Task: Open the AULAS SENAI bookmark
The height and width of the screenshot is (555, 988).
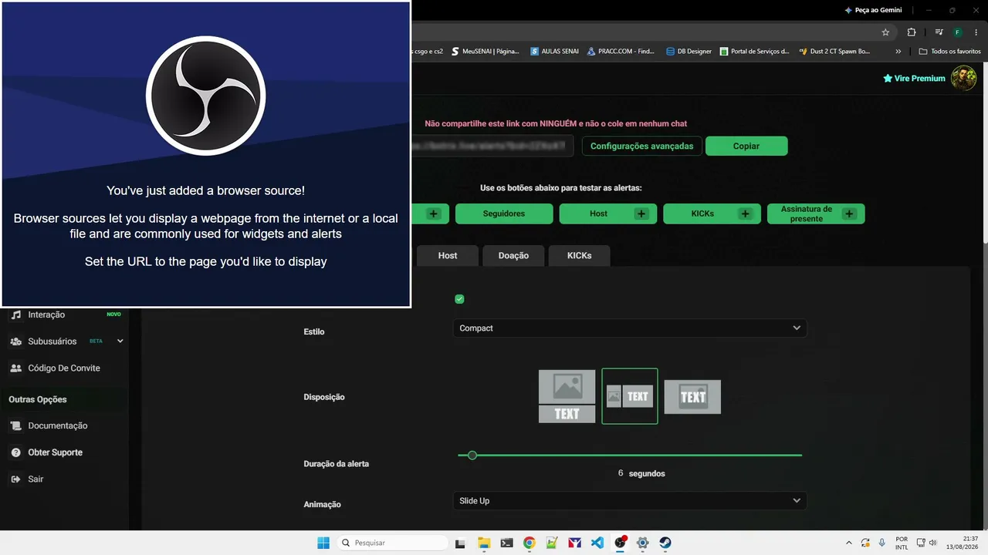Action: (x=554, y=52)
